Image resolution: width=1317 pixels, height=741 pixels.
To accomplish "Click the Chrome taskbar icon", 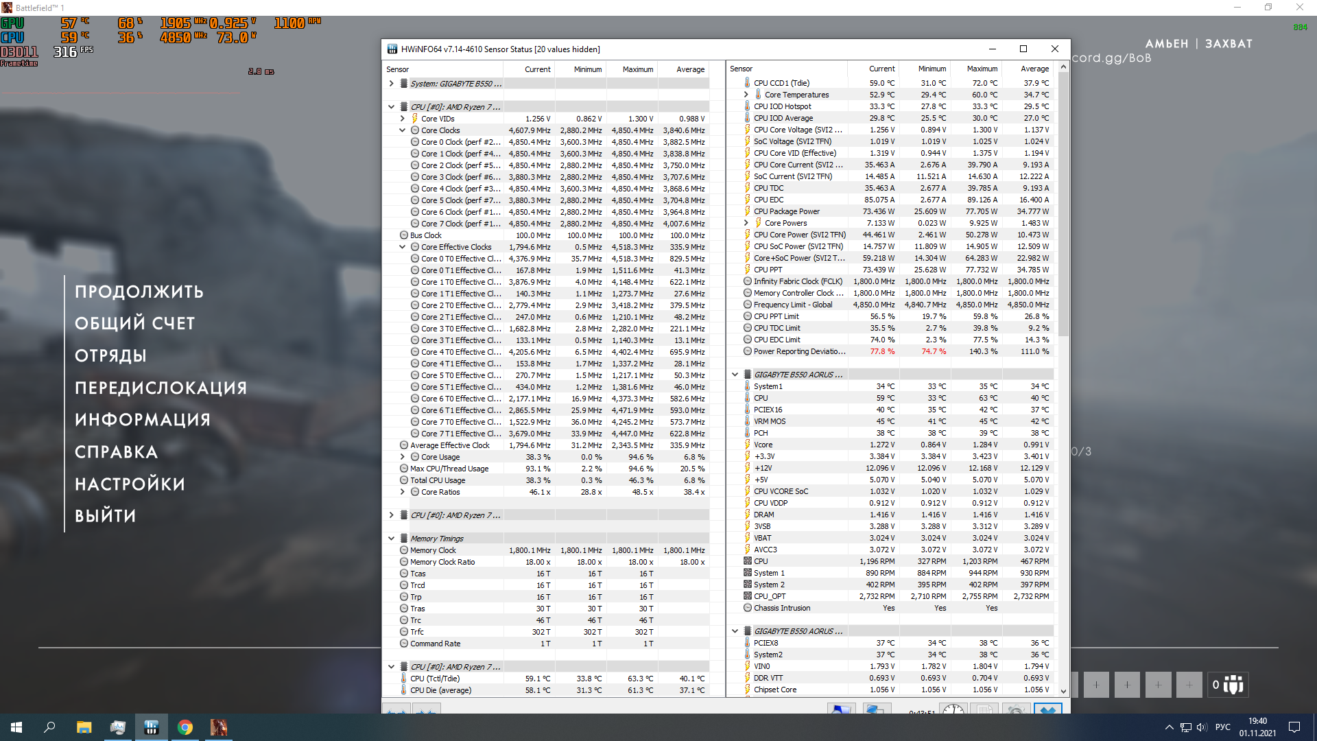I will pyautogui.click(x=185, y=727).
